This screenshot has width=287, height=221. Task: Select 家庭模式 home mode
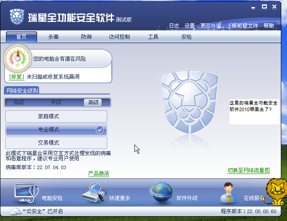pyautogui.click(x=56, y=116)
